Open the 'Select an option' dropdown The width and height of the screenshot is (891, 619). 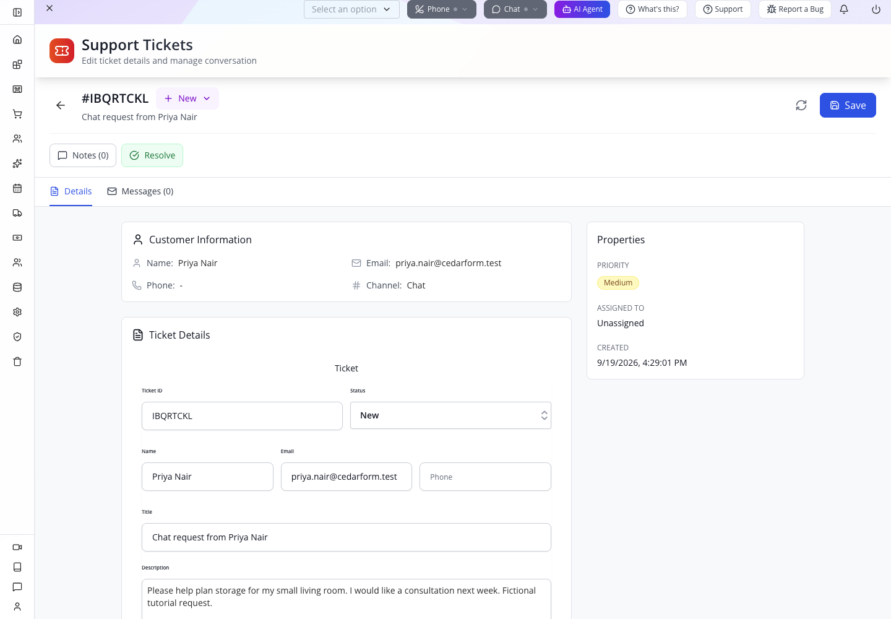pyautogui.click(x=351, y=9)
